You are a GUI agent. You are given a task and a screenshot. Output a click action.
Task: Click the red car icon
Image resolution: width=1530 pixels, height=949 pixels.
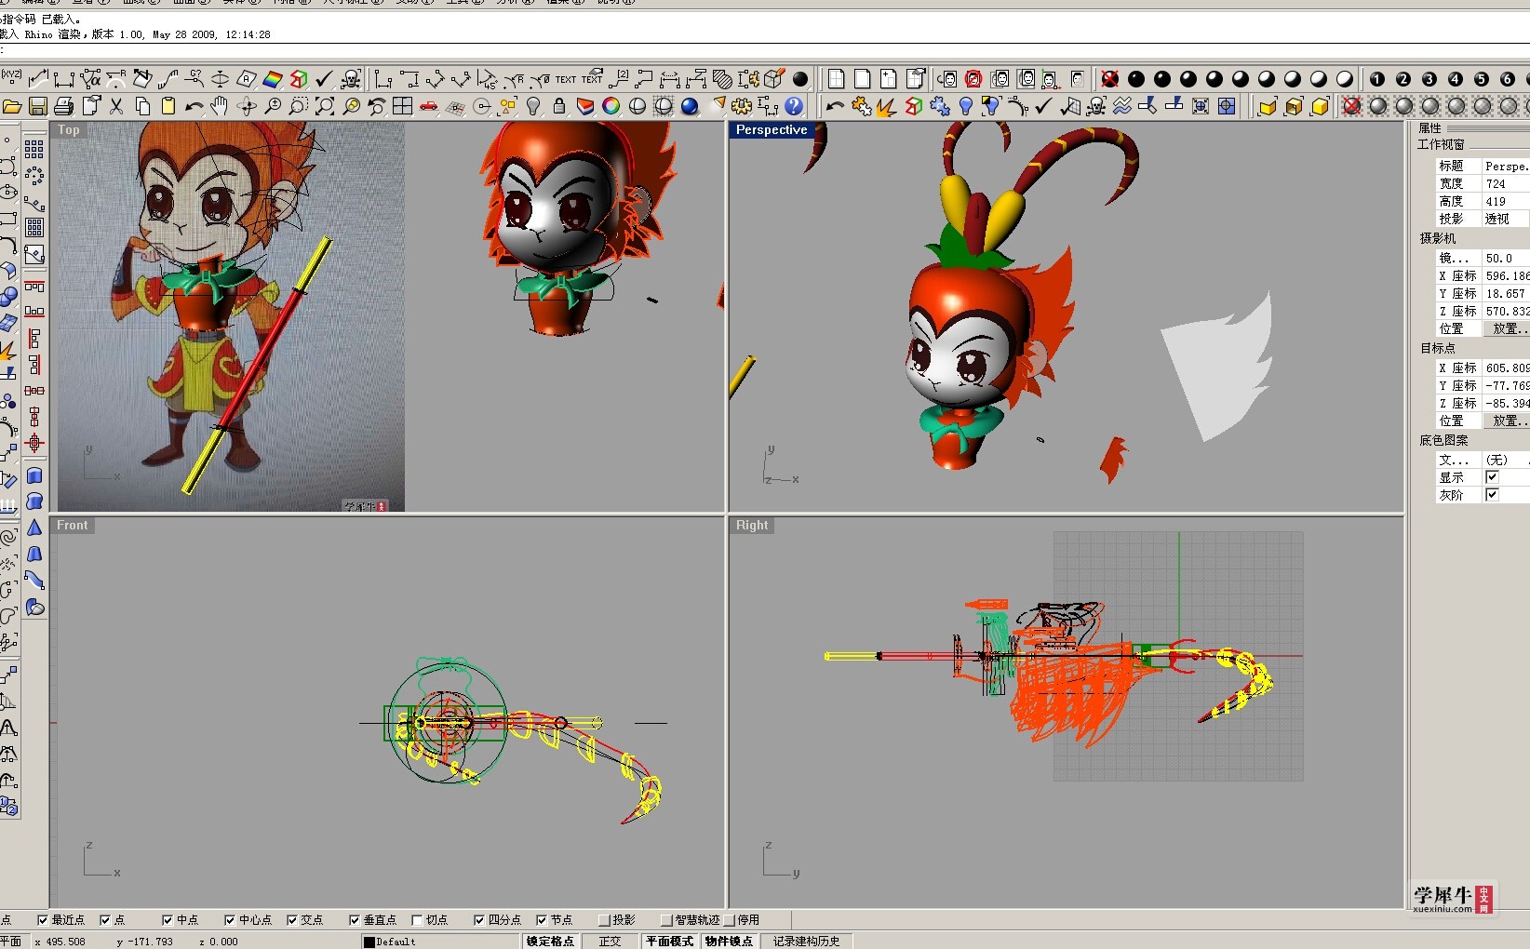click(x=428, y=106)
